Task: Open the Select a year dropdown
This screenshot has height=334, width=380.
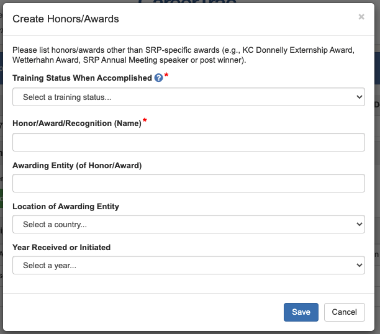Action: point(188,265)
